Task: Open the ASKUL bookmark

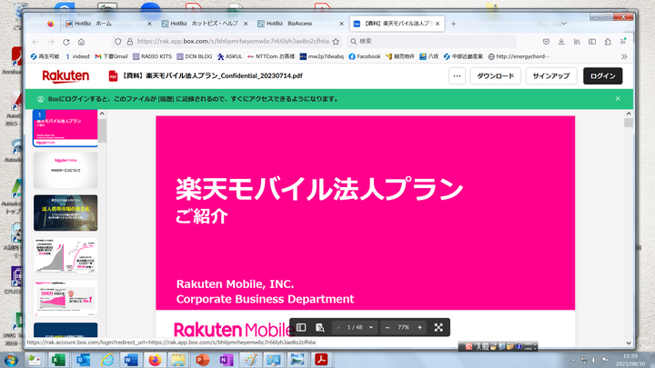Action: click(x=229, y=56)
